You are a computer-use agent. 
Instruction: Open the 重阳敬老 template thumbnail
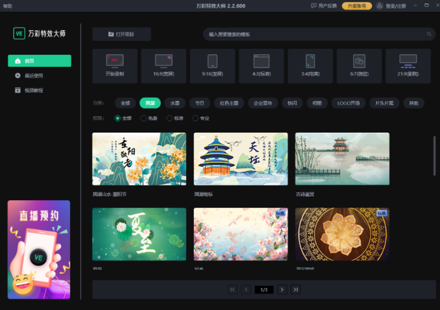pos(139,158)
